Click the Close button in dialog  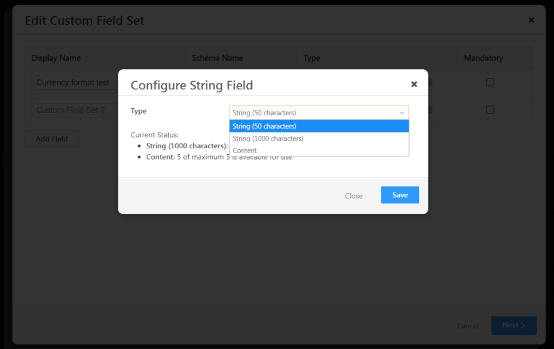tap(354, 196)
